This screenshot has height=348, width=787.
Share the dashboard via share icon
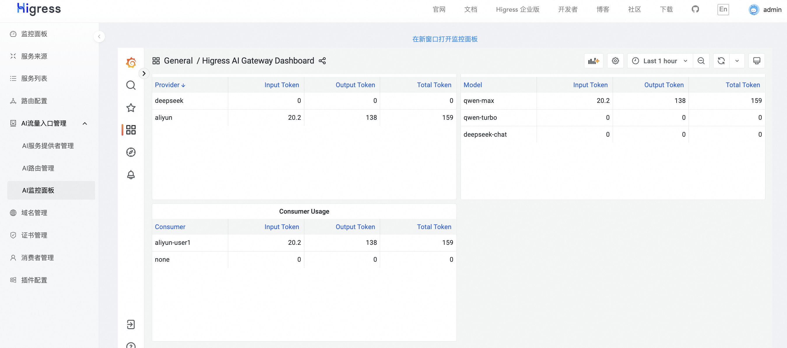coord(322,61)
